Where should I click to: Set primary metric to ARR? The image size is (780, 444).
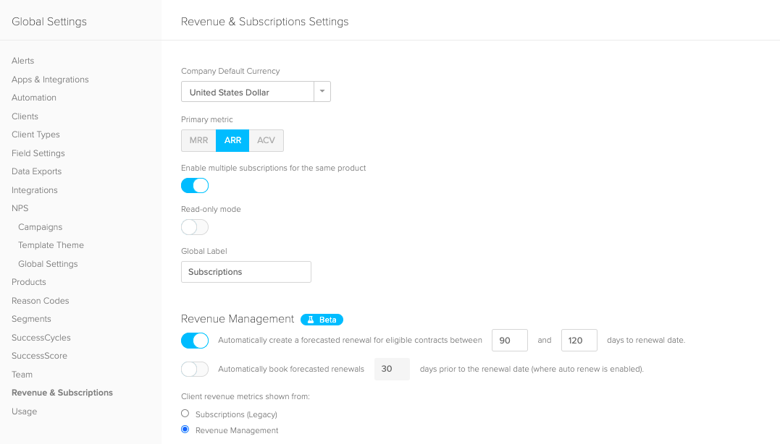pos(232,140)
